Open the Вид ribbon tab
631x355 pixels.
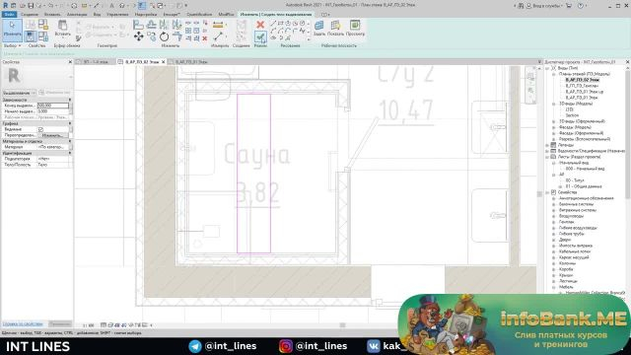point(97,14)
